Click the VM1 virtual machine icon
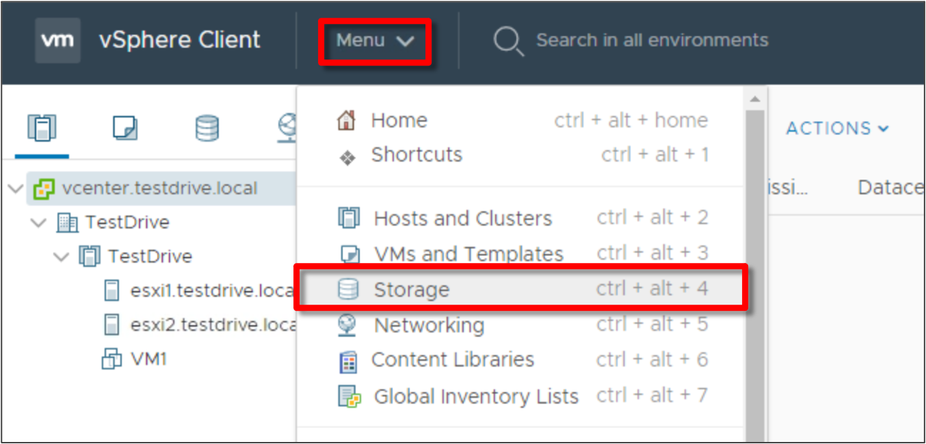 pyautogui.click(x=111, y=359)
